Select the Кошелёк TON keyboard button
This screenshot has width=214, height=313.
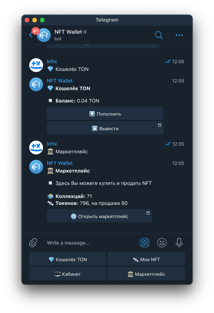click(67, 259)
